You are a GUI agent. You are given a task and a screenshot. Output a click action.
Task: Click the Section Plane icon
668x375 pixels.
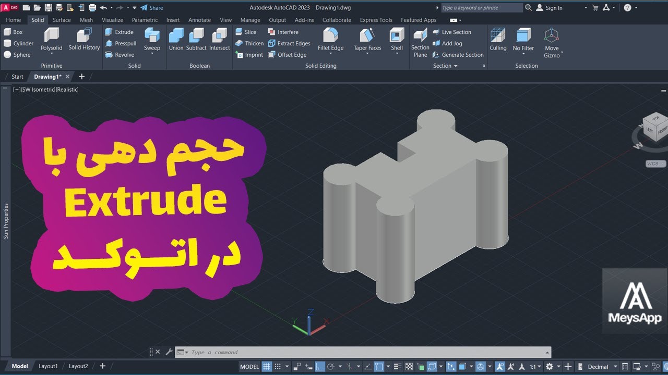[x=420, y=35]
